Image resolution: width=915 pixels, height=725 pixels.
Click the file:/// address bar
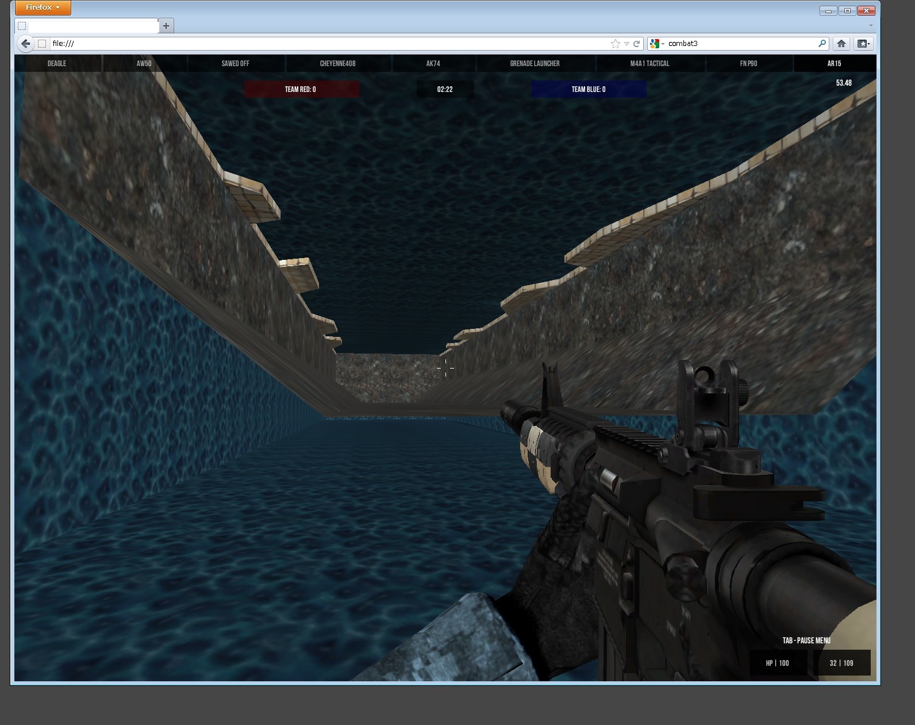pos(328,44)
